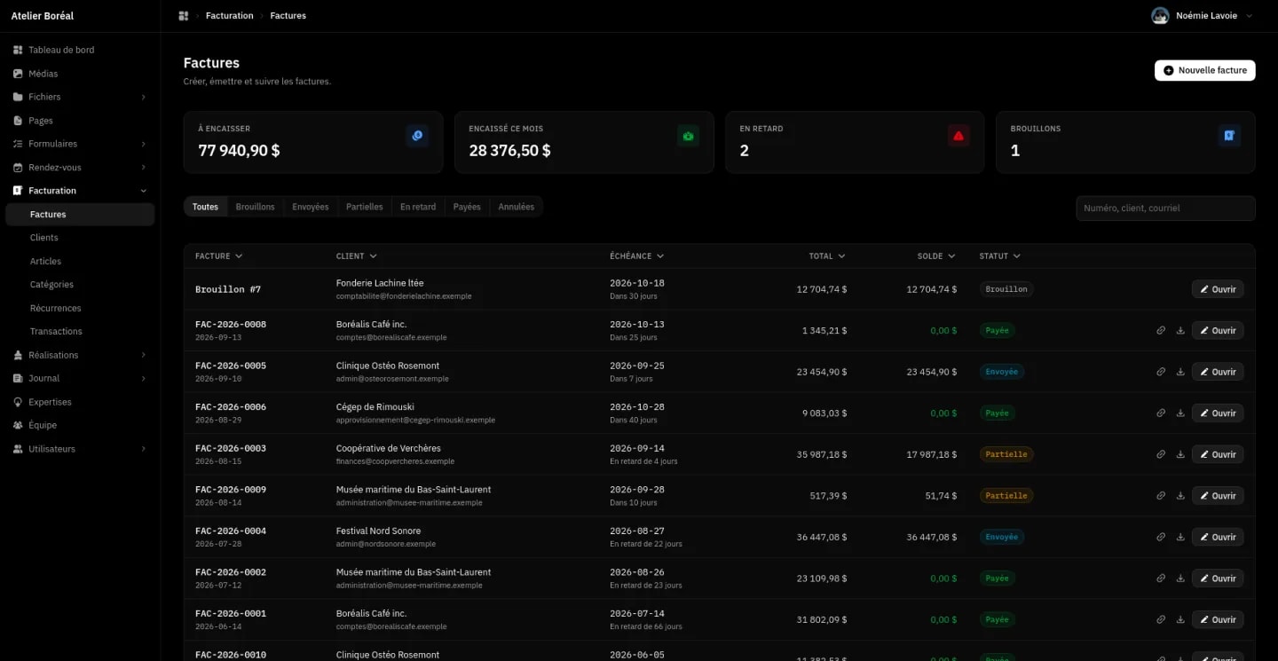Download FAC-2026-0005 invoice icon
1278x661 pixels.
click(x=1180, y=372)
